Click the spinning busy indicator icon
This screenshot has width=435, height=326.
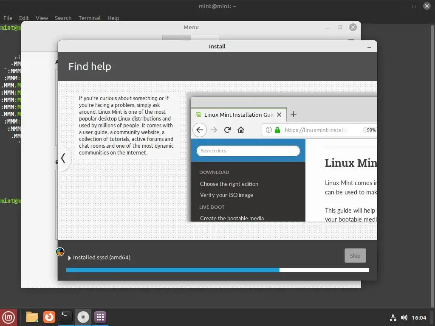(x=60, y=252)
